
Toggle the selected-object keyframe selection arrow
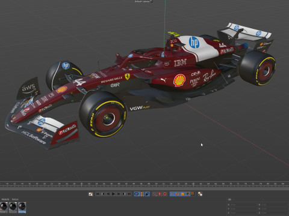pos(148,194)
